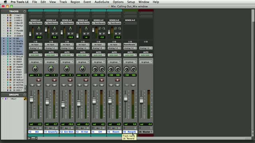This screenshot has width=255, height=143.
Task: Click the OH track name button
Action: coord(98,132)
